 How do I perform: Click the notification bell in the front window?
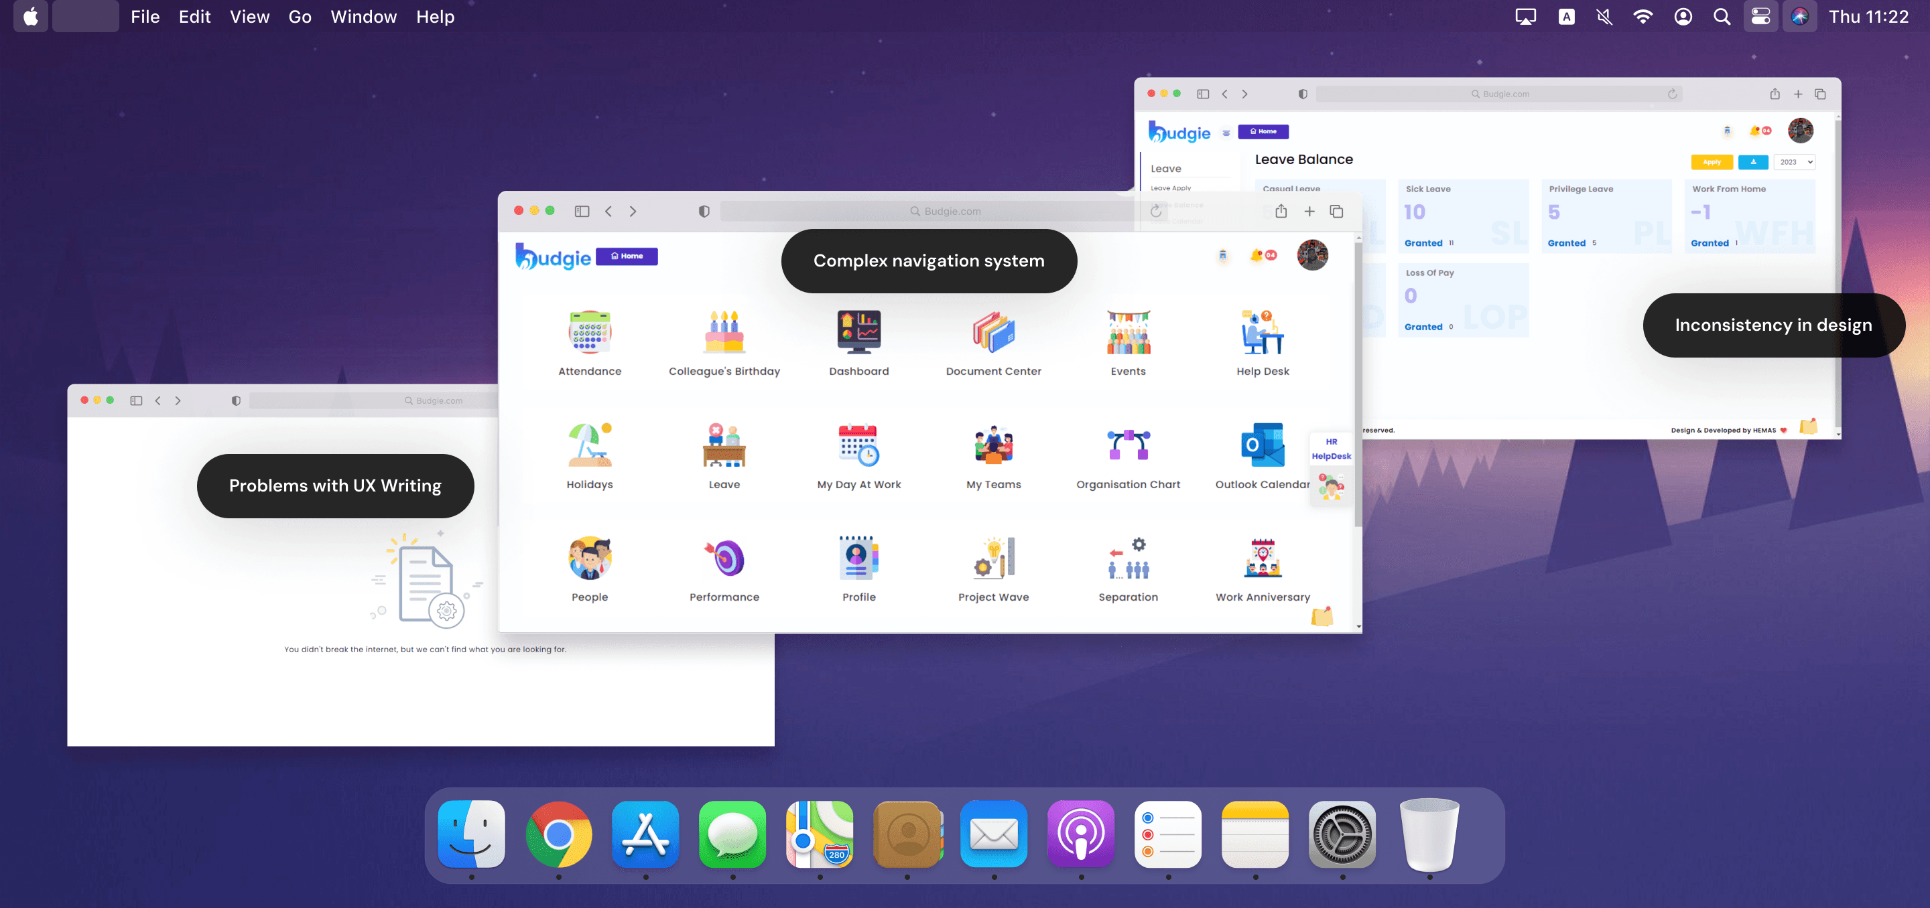point(1257,256)
